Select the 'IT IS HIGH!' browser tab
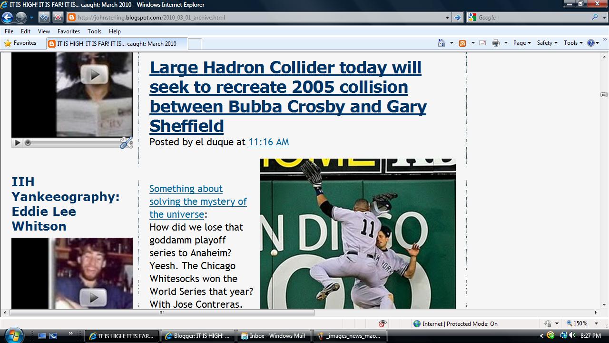The height and width of the screenshot is (343, 609). [117, 44]
